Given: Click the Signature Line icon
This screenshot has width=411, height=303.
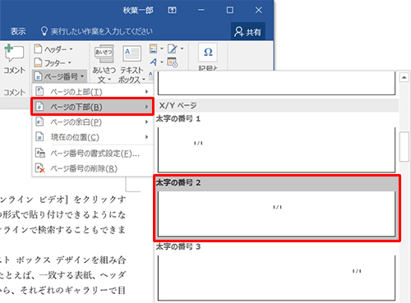Looking at the screenshot, I should (173, 49).
